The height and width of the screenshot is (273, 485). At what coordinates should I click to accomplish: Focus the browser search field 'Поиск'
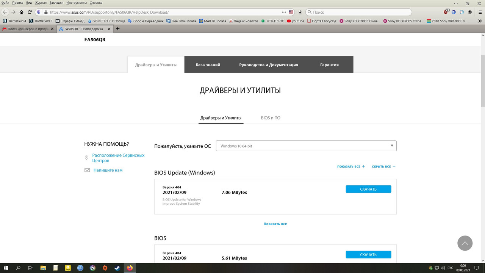[358, 12]
